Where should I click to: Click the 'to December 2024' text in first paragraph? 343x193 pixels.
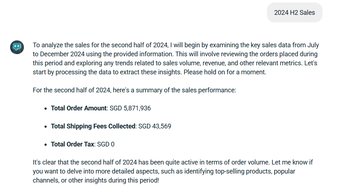59,54
